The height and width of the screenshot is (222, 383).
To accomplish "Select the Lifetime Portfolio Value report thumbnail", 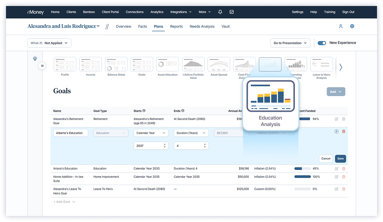I will pyautogui.click(x=193, y=64).
